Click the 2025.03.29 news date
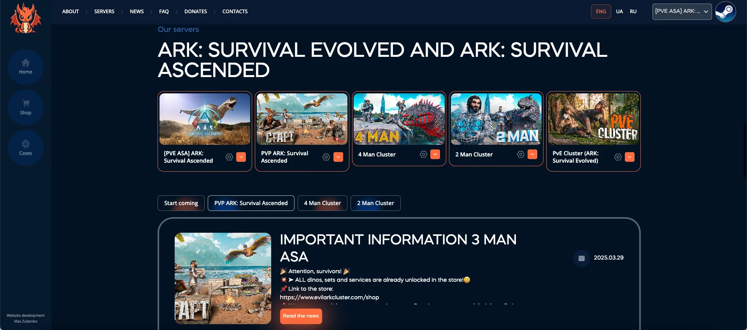This screenshot has height=330, width=747. (x=608, y=258)
